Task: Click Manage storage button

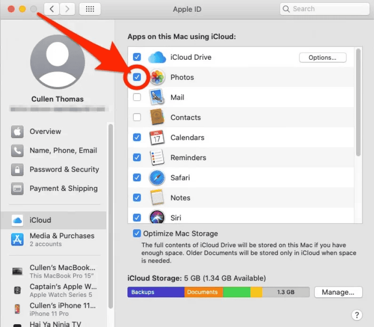Action: [x=338, y=292]
